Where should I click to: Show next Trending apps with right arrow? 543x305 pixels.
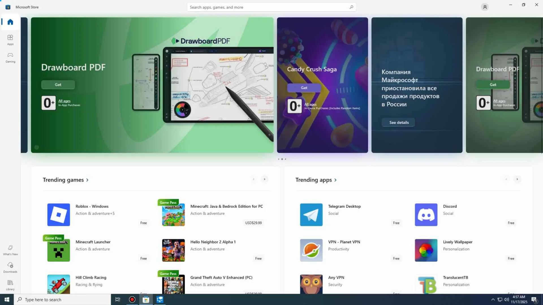point(517,179)
